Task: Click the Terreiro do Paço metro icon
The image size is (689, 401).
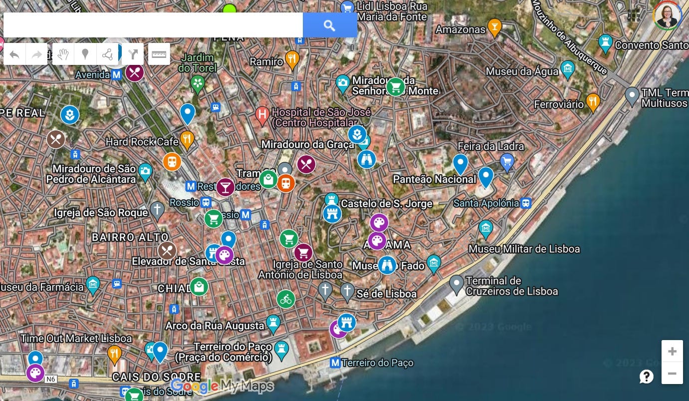Action: tap(336, 363)
